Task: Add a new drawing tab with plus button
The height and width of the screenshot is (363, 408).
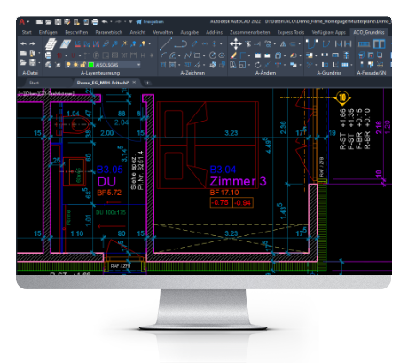Action: coord(147,83)
